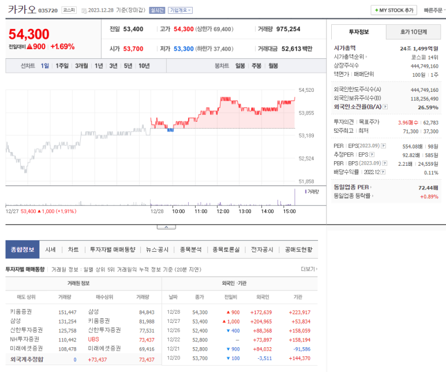The width and height of the screenshot is (446, 372).
Task: Click the 외국인·기관 table header
Action: click(x=234, y=283)
